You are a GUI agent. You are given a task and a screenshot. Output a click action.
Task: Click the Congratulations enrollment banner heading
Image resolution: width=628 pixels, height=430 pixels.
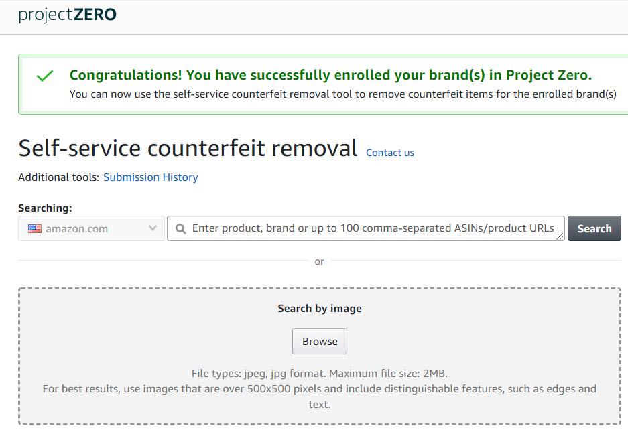click(x=330, y=75)
